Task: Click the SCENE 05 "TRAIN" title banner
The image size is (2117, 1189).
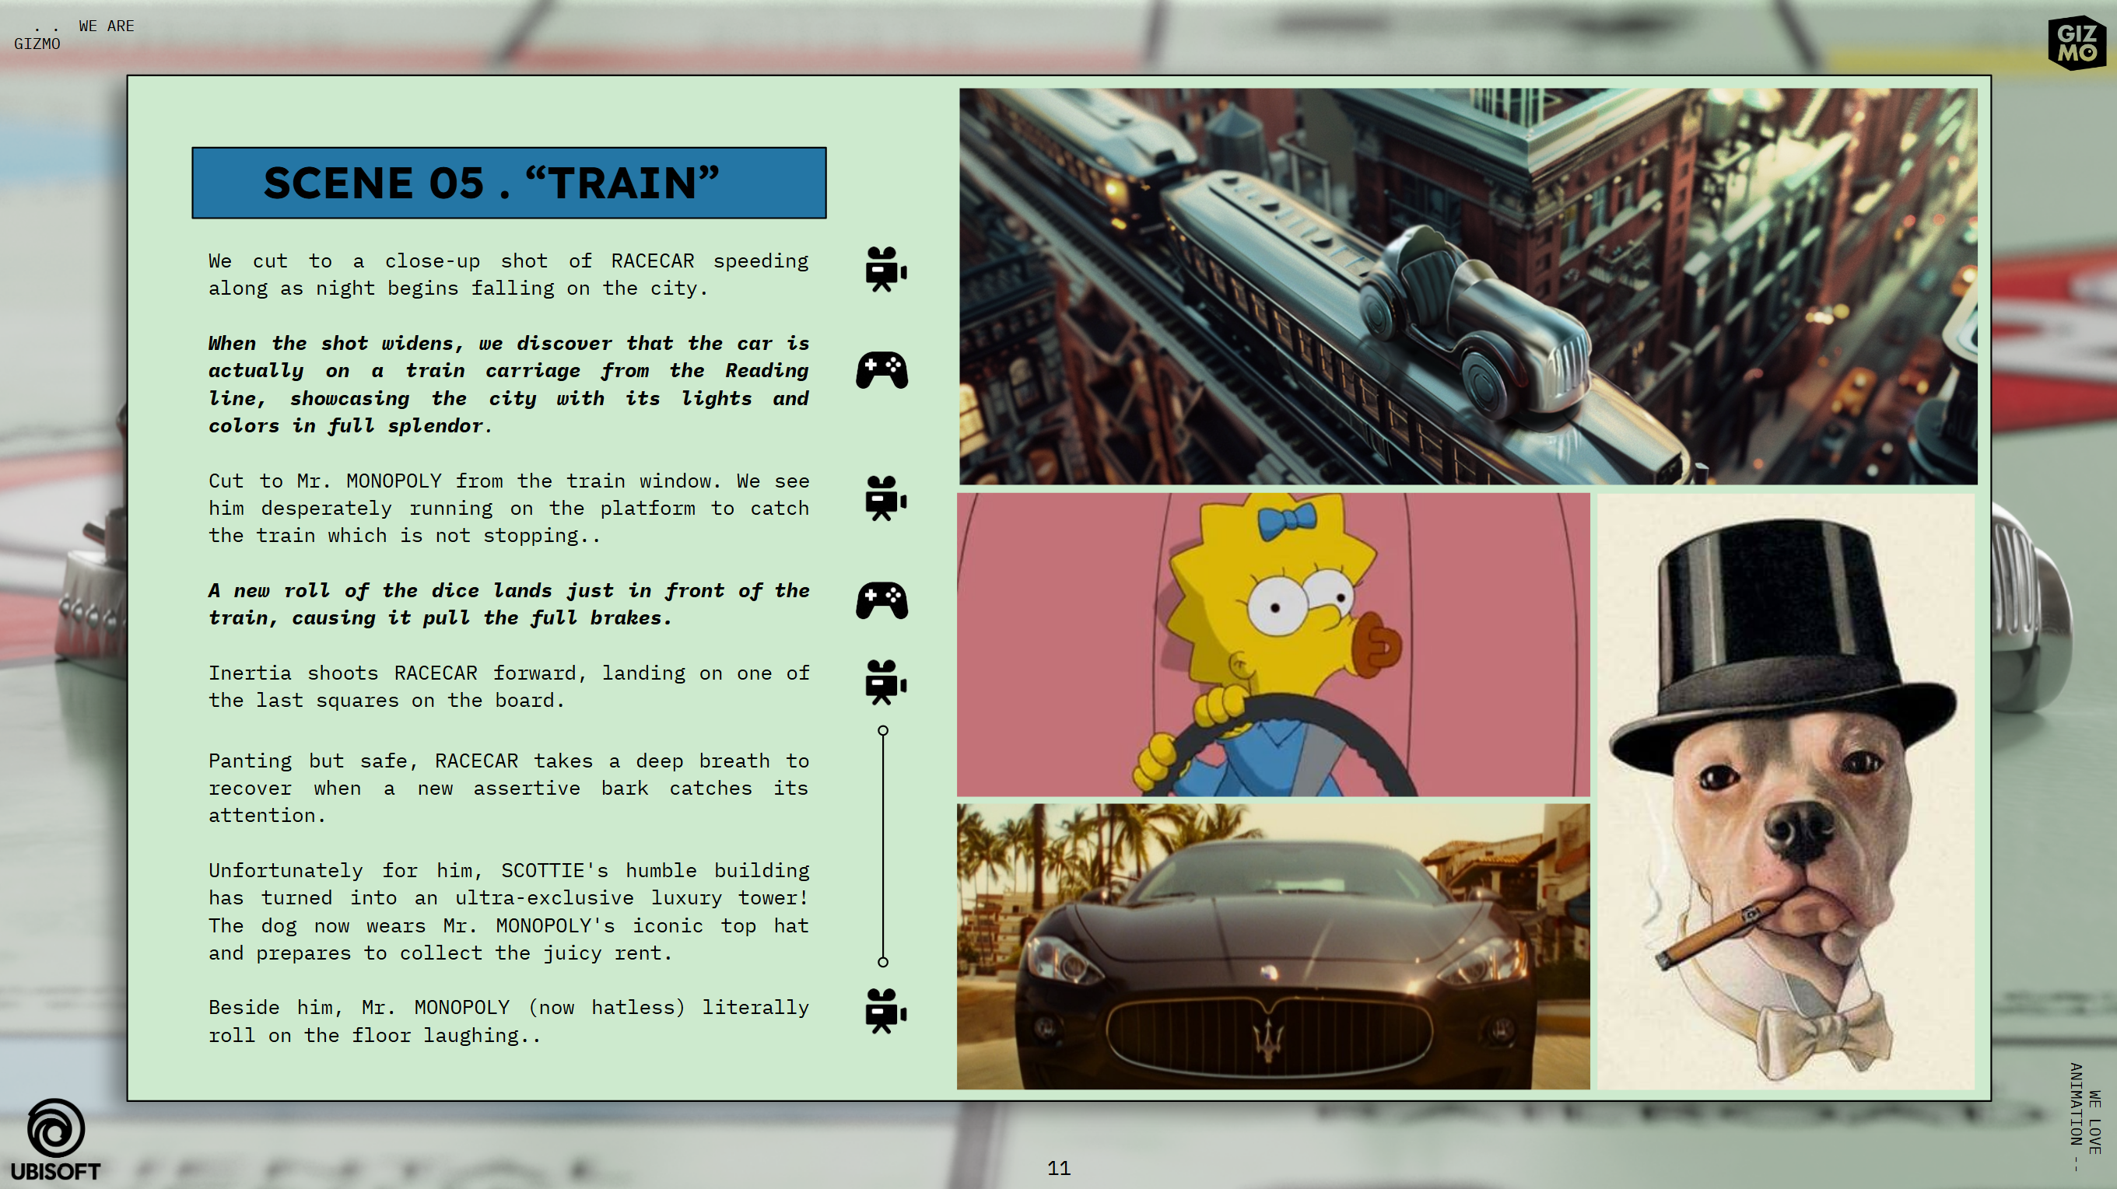Action: 509,183
